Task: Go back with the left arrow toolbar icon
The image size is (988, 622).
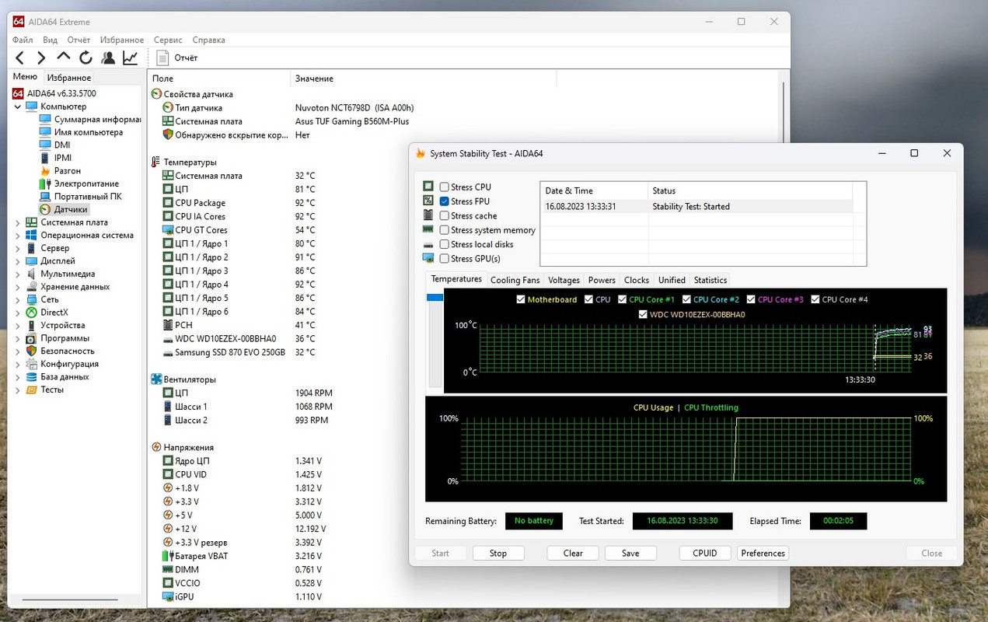Action: [x=20, y=58]
